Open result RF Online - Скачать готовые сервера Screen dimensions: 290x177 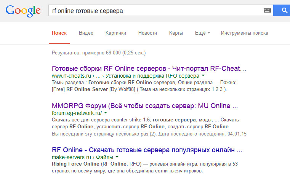147,150
